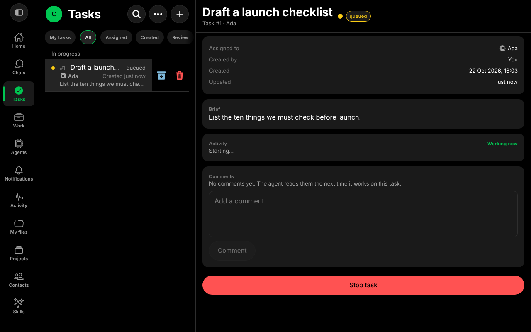Viewport: 531px width, 332px height.
Task: Click the Updated just now value
Action: coord(507,82)
